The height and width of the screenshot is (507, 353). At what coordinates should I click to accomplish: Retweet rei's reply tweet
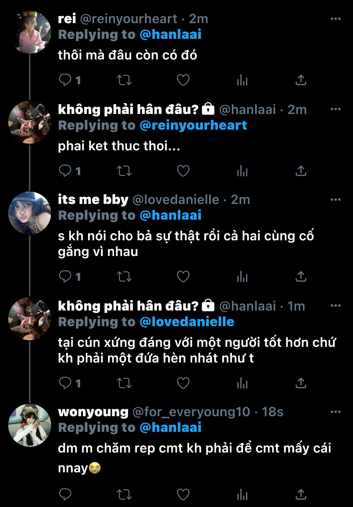tap(124, 80)
